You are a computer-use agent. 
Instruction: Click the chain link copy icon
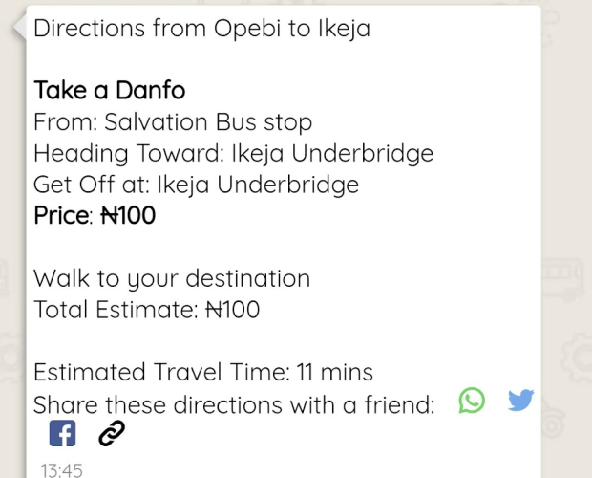[112, 434]
